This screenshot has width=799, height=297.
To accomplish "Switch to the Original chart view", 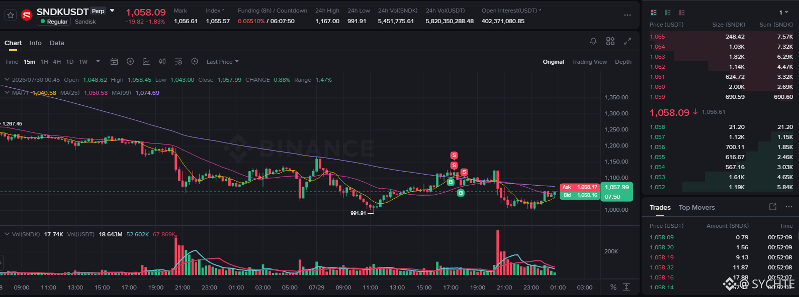I will point(553,62).
